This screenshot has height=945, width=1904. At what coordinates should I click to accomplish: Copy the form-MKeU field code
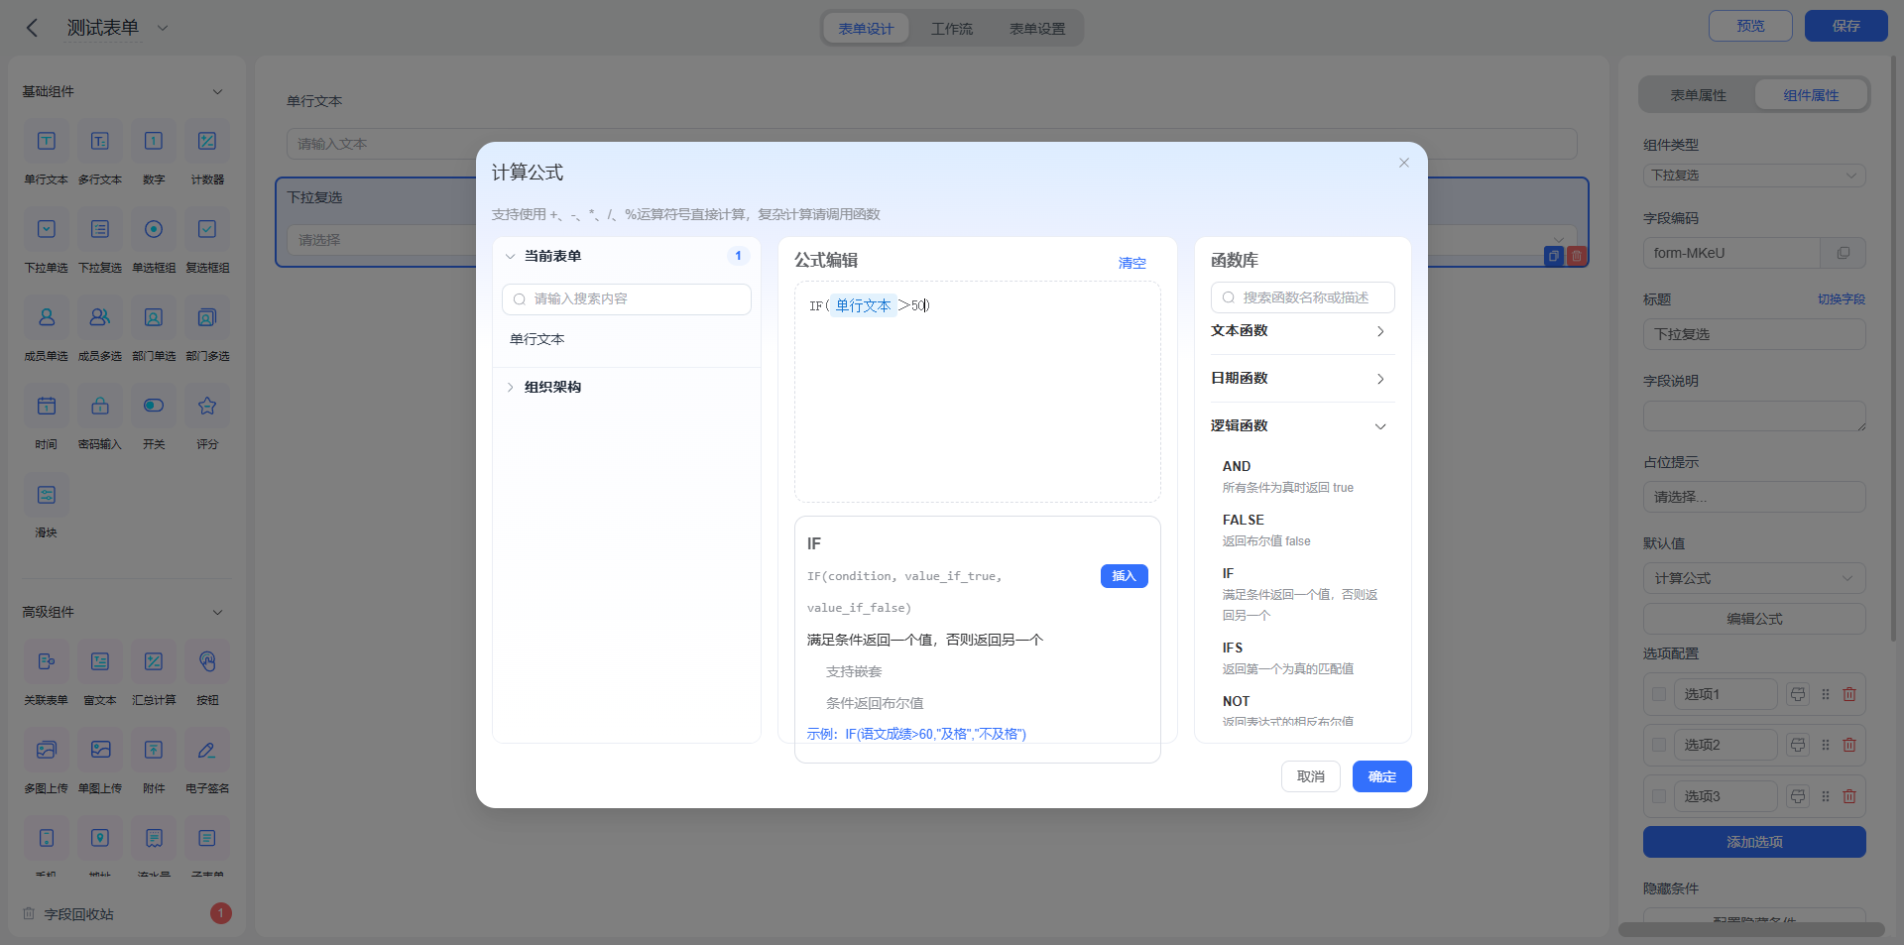(x=1843, y=253)
